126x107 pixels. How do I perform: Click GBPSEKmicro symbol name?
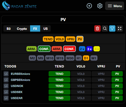tap(20, 80)
